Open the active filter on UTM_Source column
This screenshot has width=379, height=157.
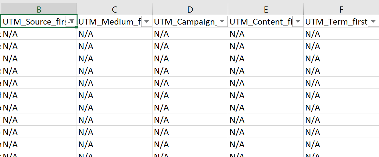[71, 22]
